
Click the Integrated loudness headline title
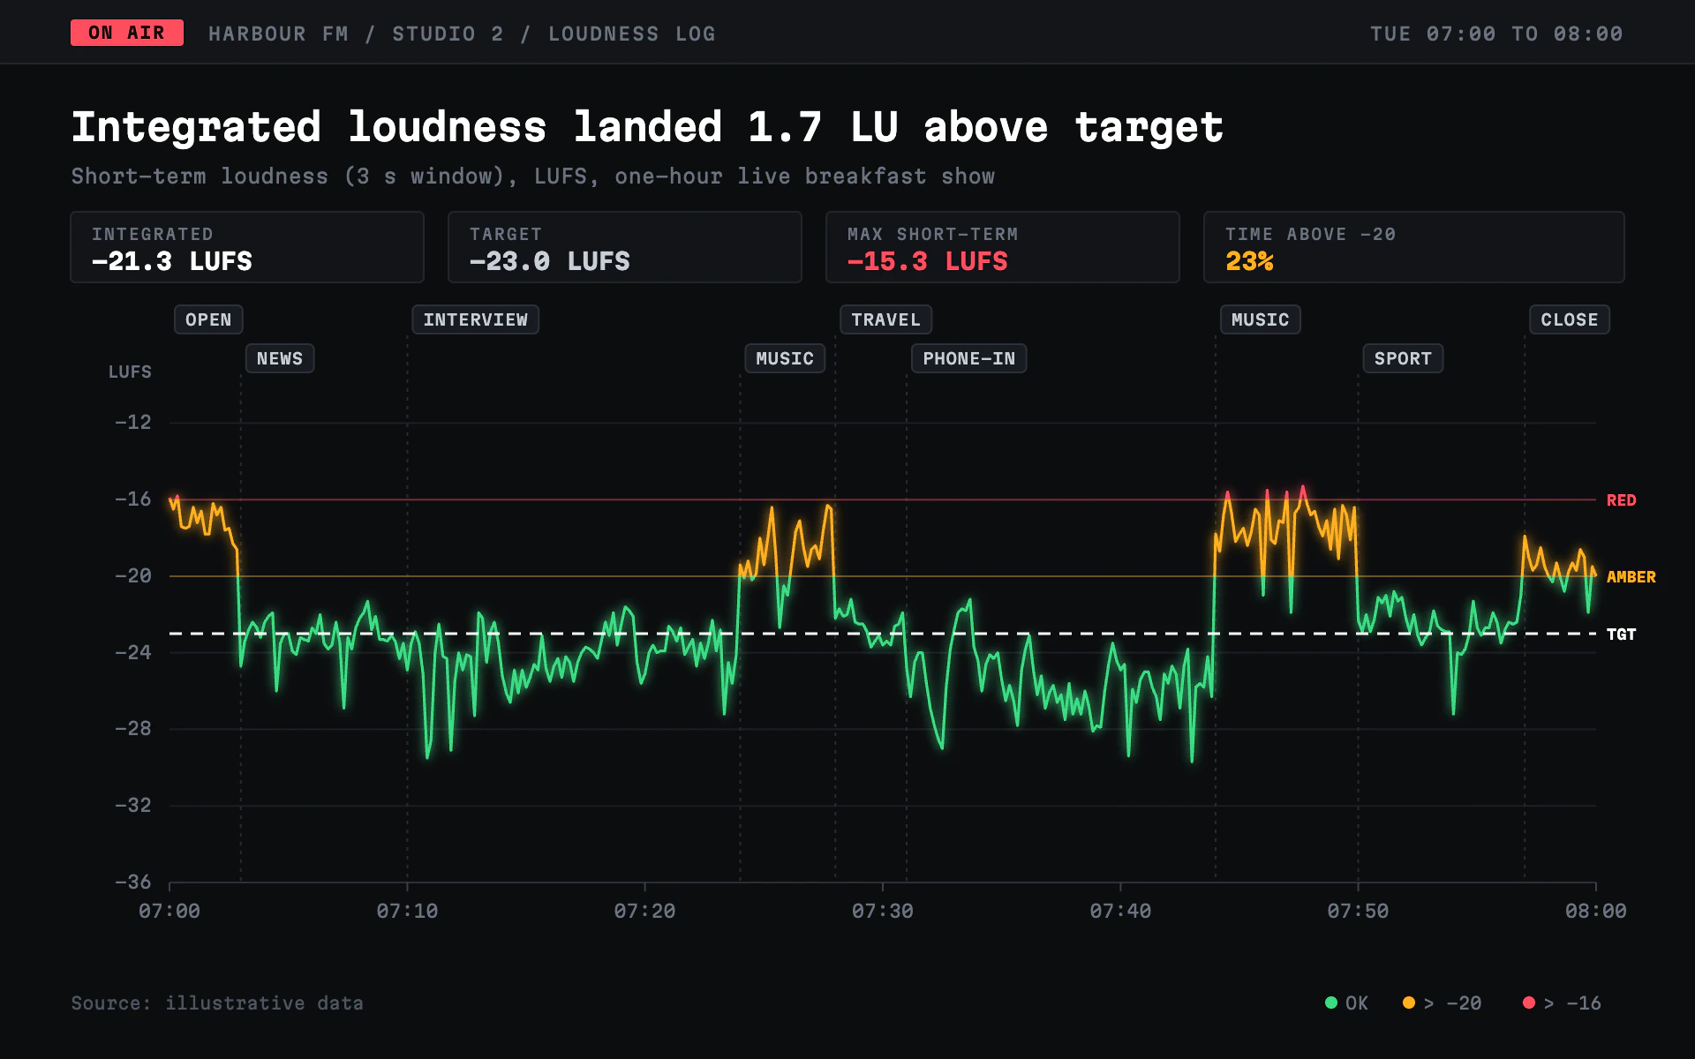647,128
